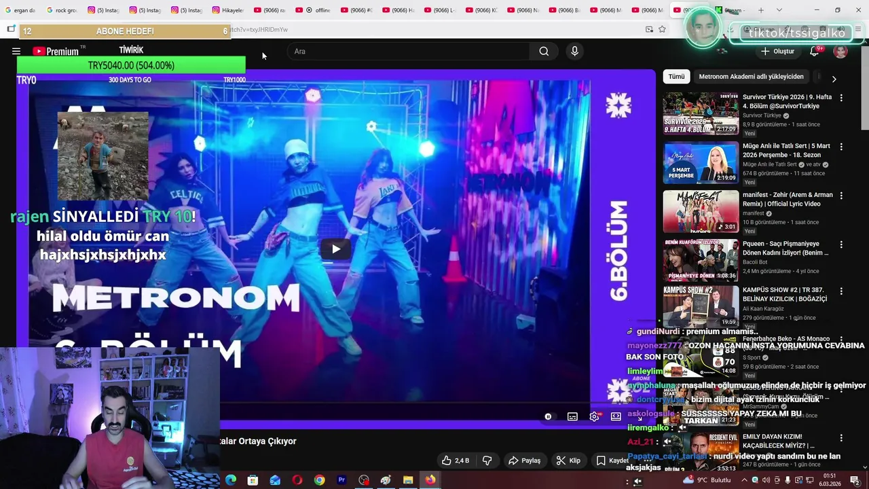Click the Oluştur create button
The height and width of the screenshot is (489, 869).
[x=777, y=51]
